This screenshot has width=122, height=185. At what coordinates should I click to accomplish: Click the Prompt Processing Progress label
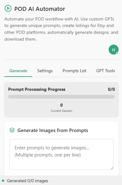tap(37, 89)
